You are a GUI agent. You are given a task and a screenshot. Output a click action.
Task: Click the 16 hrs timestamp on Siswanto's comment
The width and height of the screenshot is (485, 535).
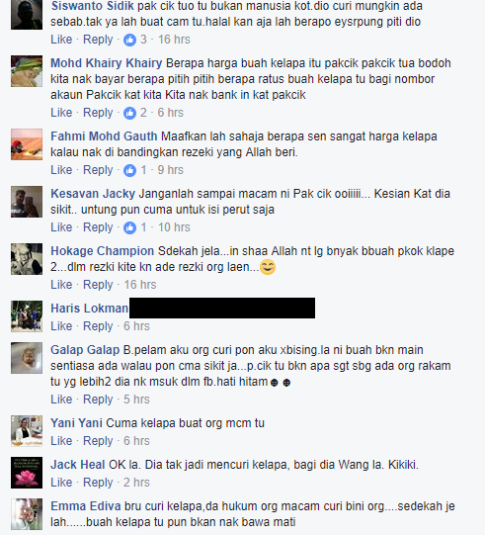pyautogui.click(x=174, y=40)
